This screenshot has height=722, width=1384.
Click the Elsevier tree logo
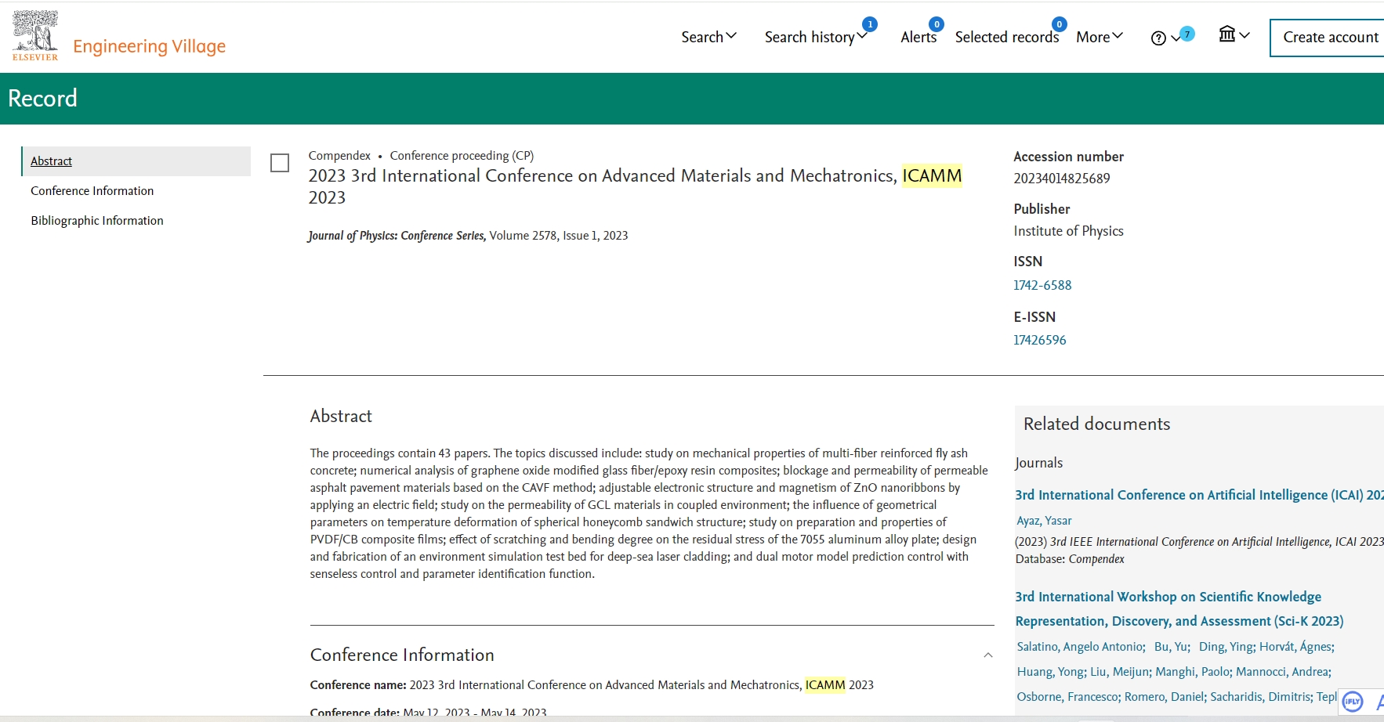pos(35,35)
